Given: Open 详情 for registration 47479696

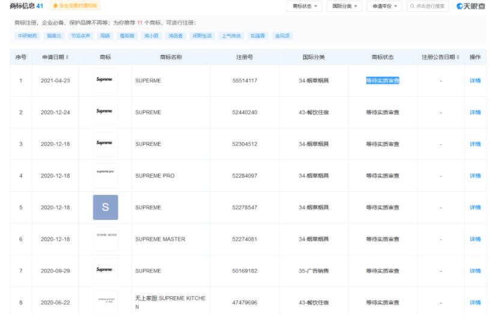Looking at the screenshot, I should (x=475, y=302).
